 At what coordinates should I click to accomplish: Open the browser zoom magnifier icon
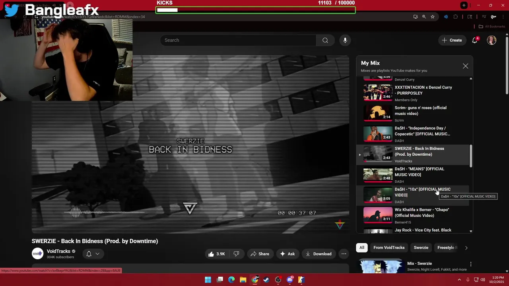click(x=424, y=17)
